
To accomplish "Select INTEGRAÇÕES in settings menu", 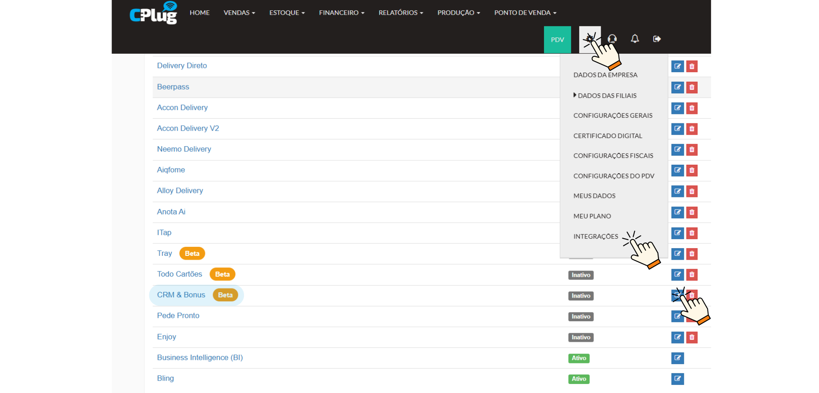I will (x=596, y=236).
